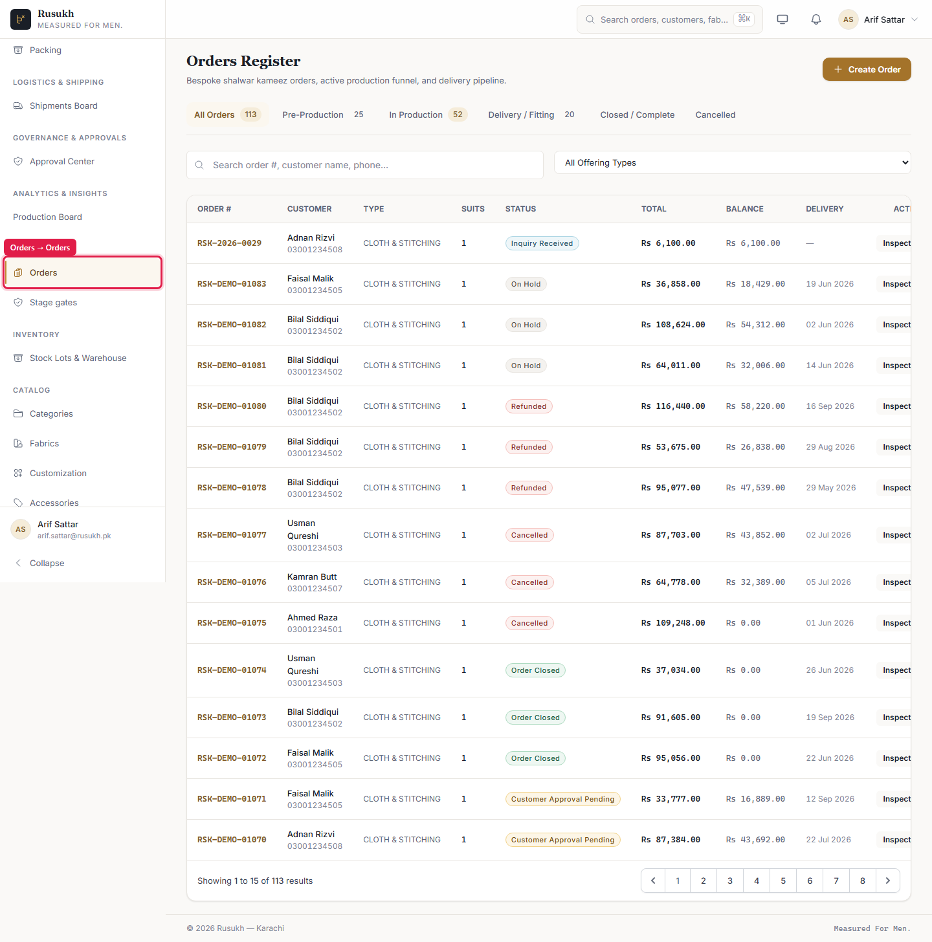932x942 pixels.
Task: Click the Rusukh logo icon
Action: click(x=21, y=19)
